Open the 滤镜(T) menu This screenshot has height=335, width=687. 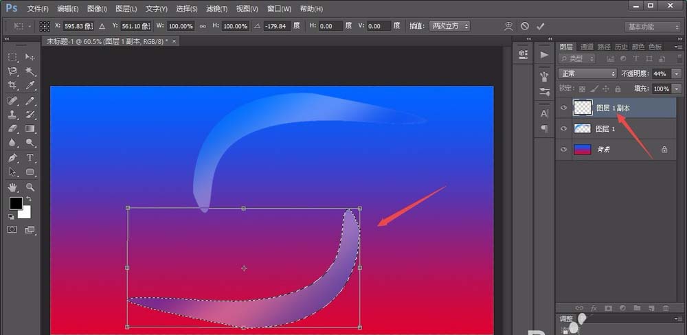click(217, 9)
